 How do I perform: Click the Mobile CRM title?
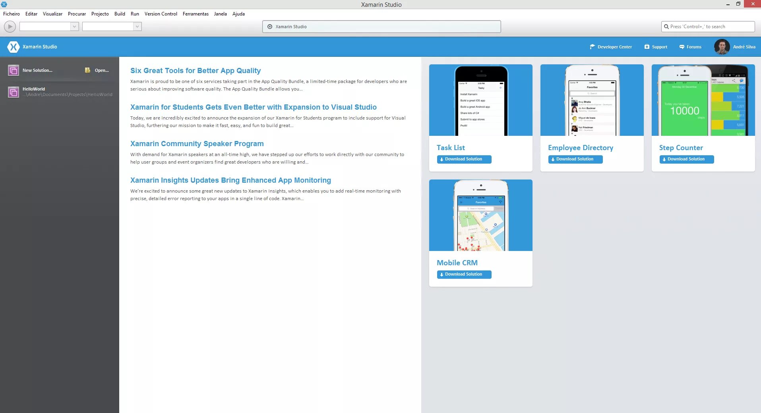(x=457, y=263)
